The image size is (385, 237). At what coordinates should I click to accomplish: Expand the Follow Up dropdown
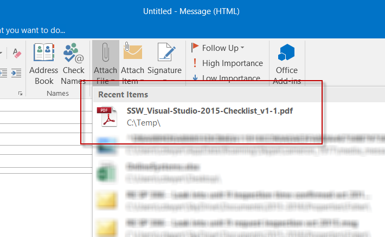[242, 48]
